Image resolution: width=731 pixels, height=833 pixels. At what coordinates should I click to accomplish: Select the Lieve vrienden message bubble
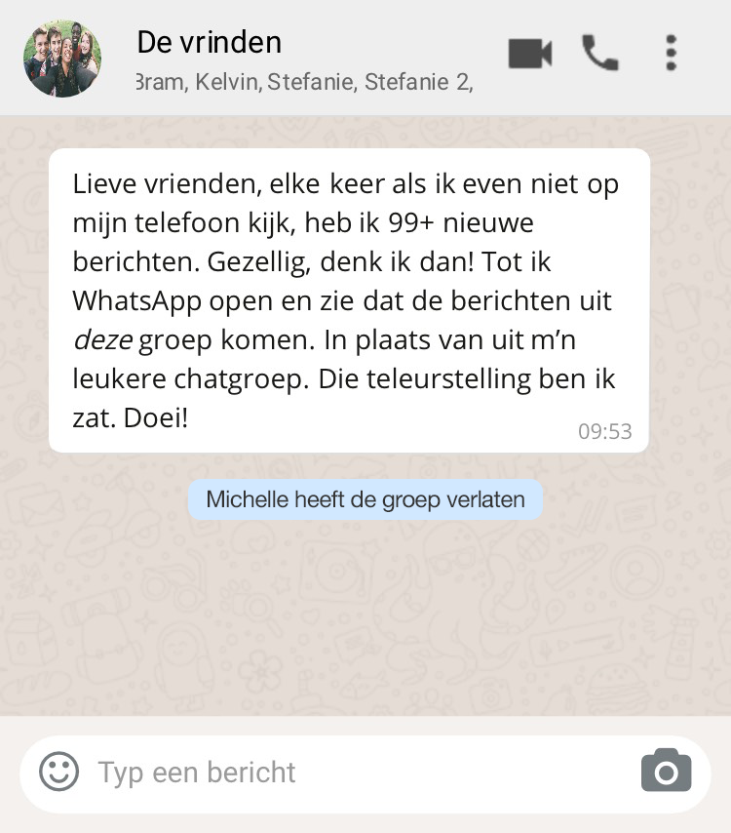tap(349, 300)
